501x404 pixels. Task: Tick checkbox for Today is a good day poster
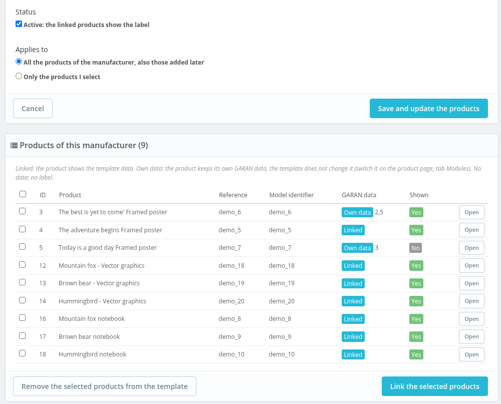tap(23, 246)
